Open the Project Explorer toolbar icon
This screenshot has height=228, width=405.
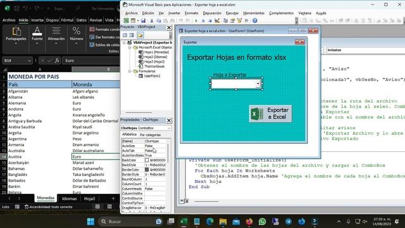(x=225, y=21)
